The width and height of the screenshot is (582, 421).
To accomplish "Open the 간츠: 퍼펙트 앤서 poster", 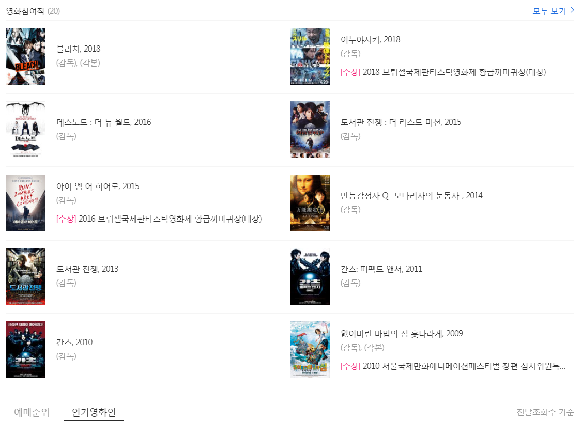I will point(310,277).
